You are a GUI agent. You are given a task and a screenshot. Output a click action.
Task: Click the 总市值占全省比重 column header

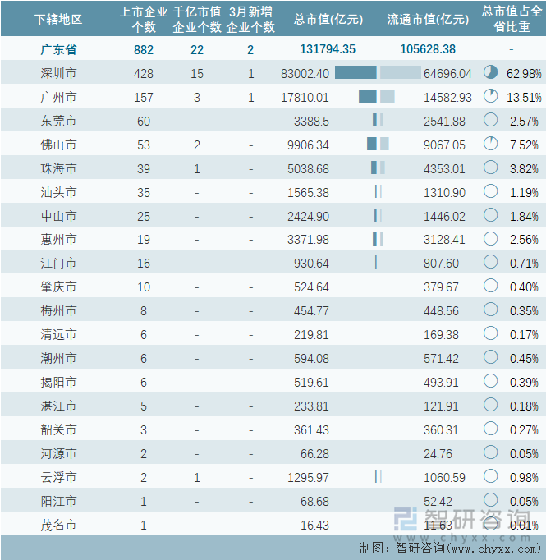coord(512,19)
